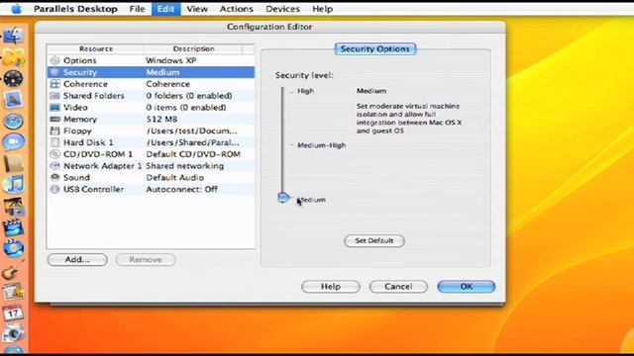Click the Cancel button

pos(398,286)
